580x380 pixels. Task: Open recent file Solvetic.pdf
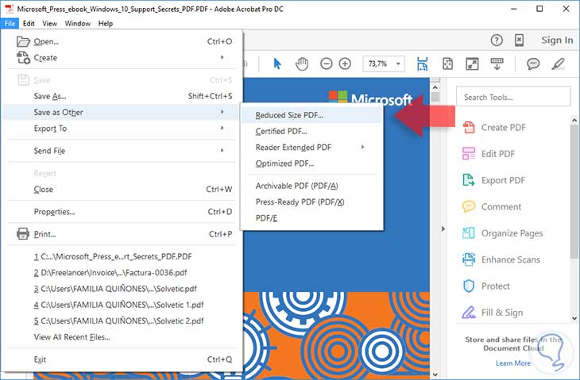pos(121,289)
